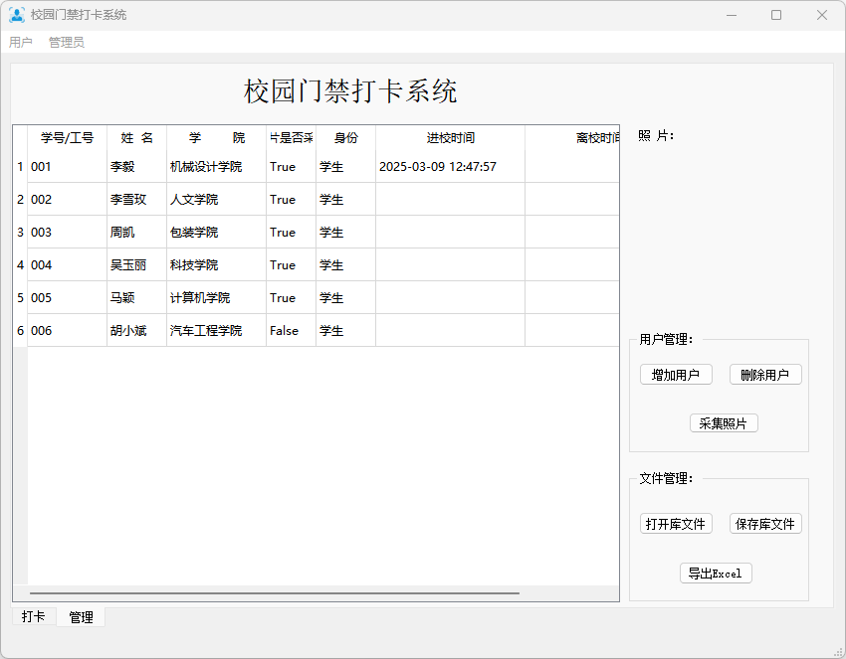The width and height of the screenshot is (846, 659).
Task: Select the cell with name 李雪玫
Action: click(136, 200)
